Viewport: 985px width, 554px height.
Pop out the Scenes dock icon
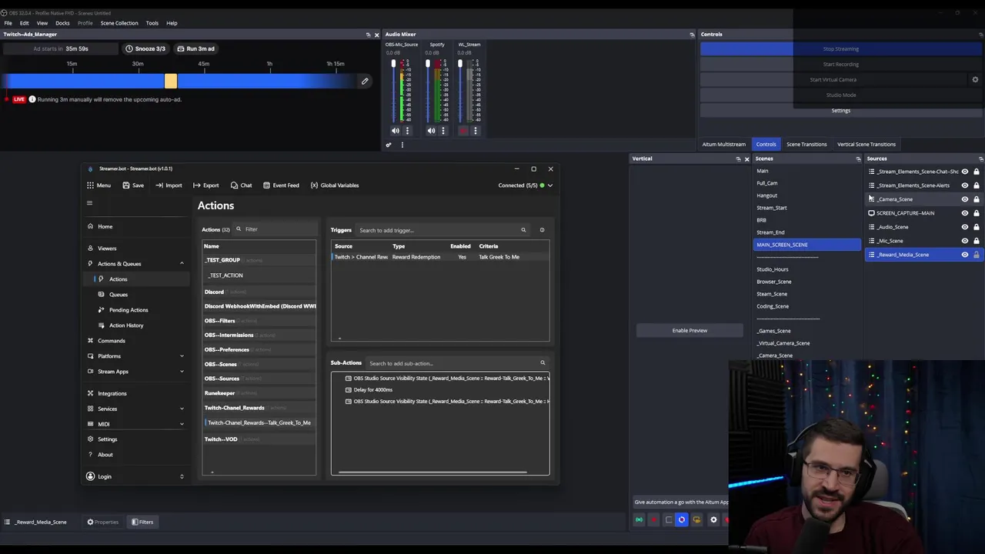point(858,159)
